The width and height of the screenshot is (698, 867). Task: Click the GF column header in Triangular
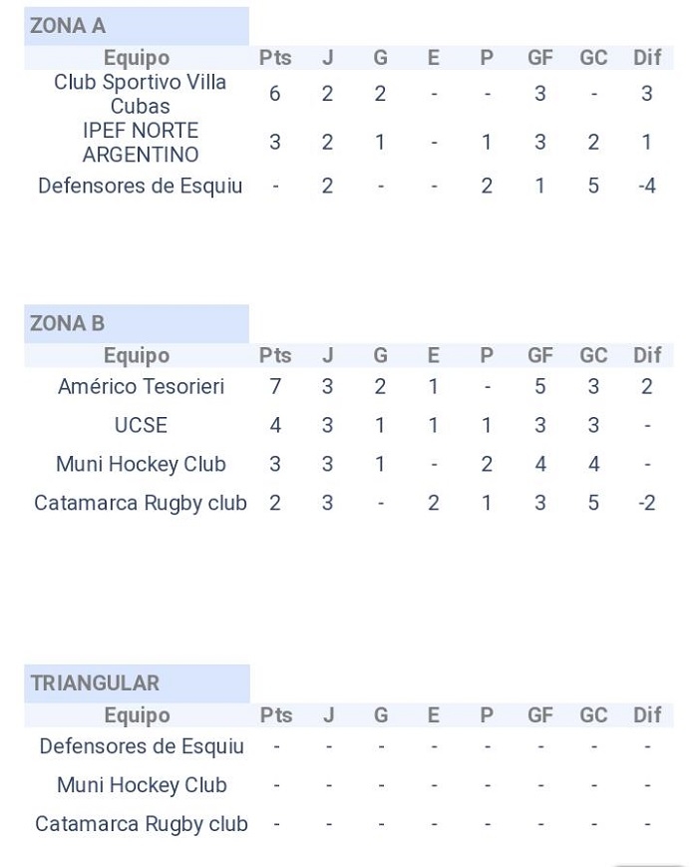pos(540,715)
